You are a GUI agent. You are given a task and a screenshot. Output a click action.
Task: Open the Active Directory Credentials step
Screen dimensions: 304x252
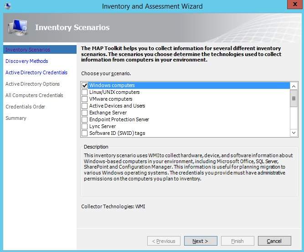[36, 72]
